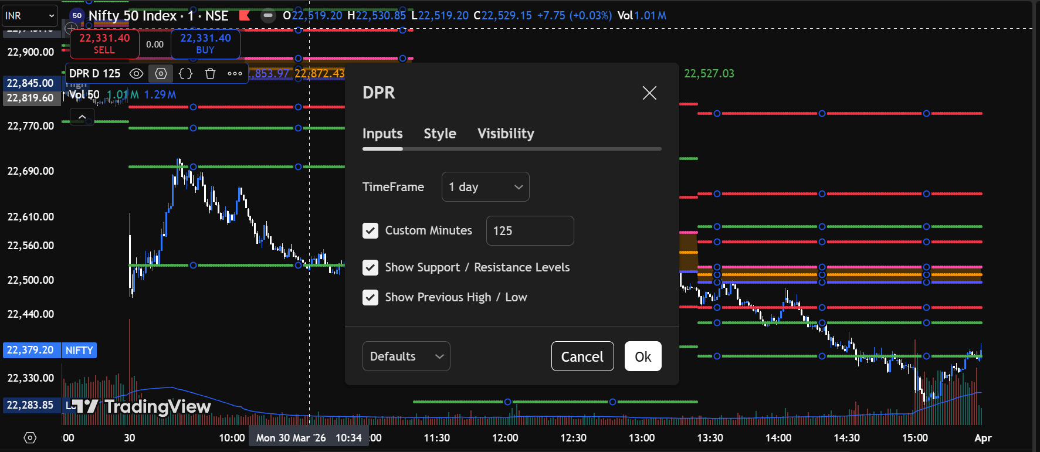Click the Cancel button
The width and height of the screenshot is (1040, 452).
pos(582,356)
